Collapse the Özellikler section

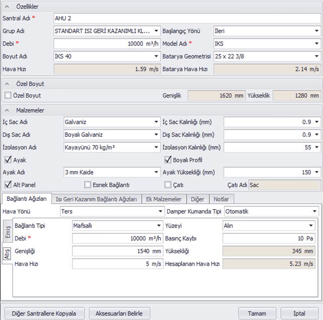point(8,7)
